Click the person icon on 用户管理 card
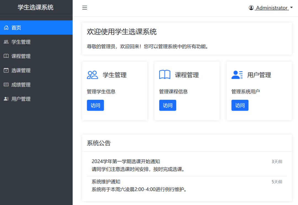The image size is (298, 205). pos(237,74)
